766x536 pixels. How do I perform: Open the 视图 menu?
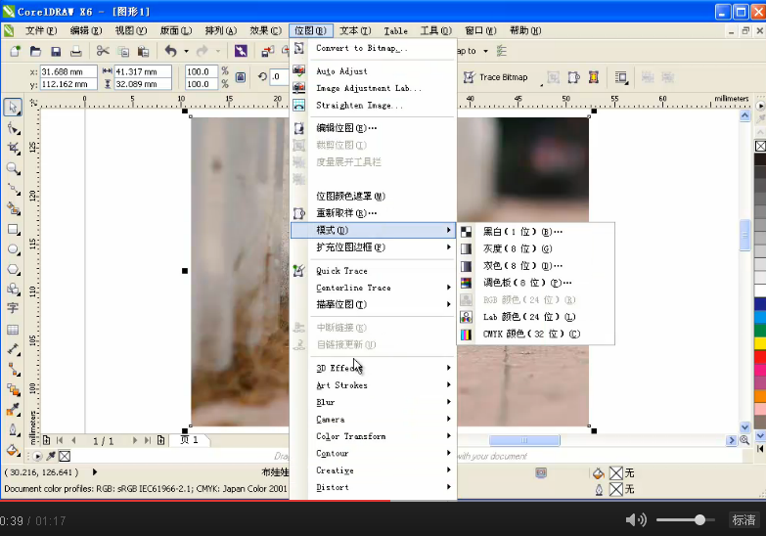(x=131, y=30)
